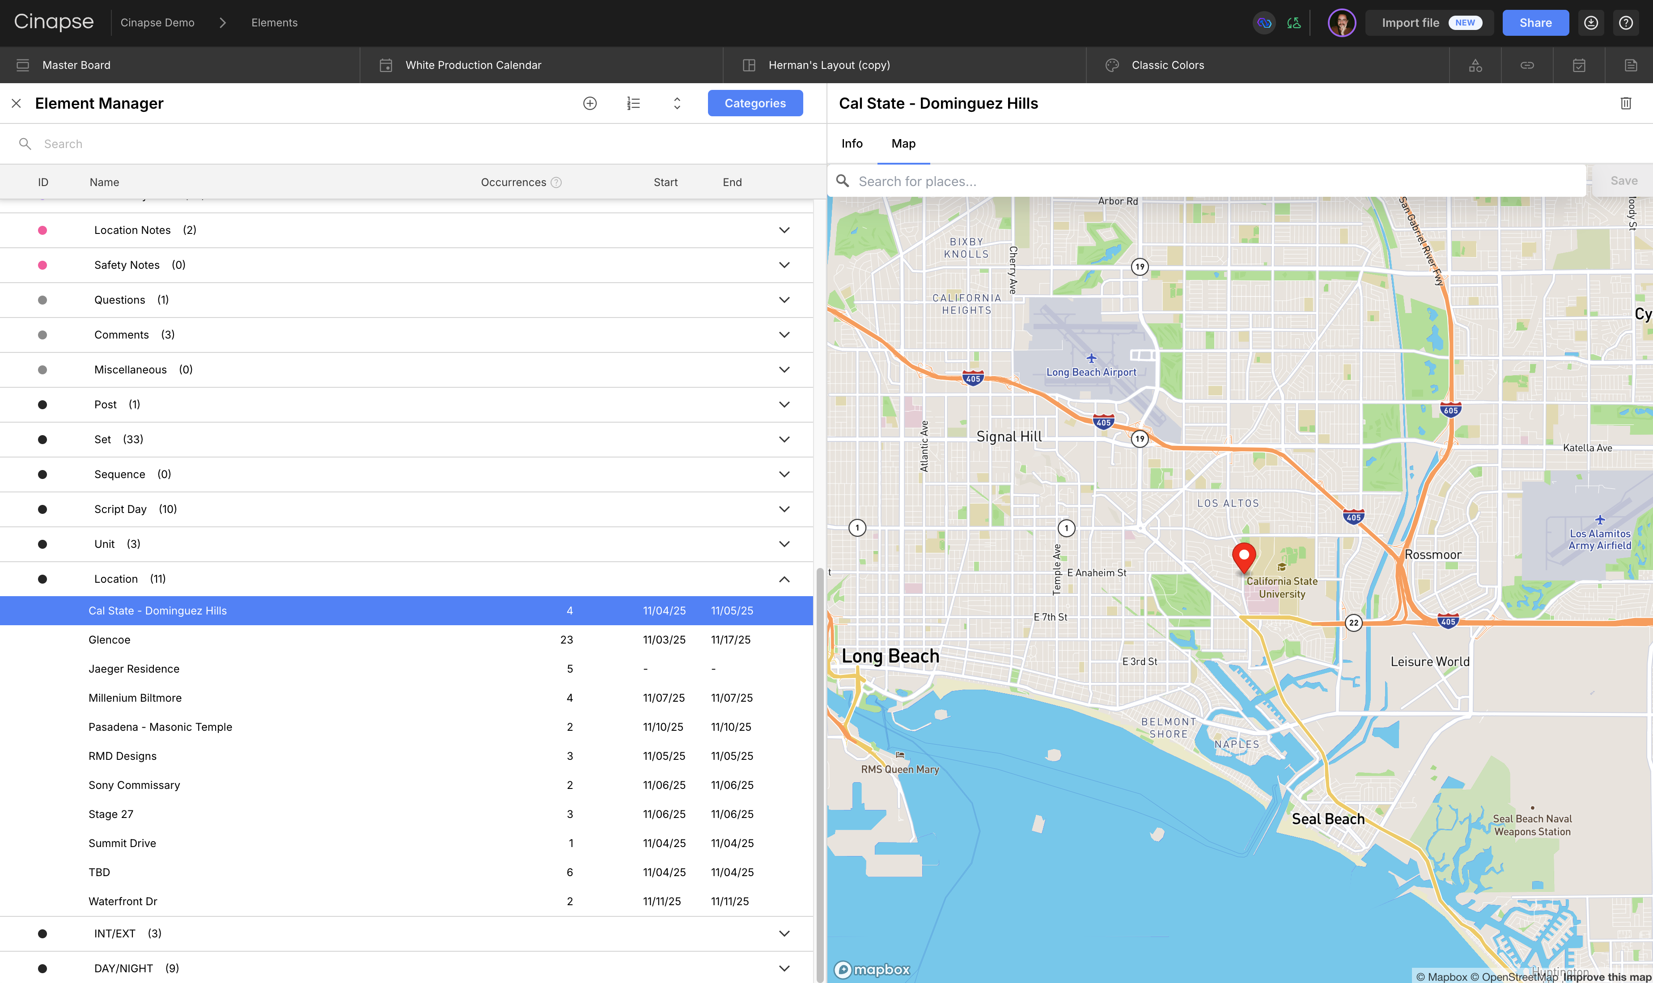Viewport: 1653px width, 983px height.
Task: Click the add element plus icon
Action: click(589, 103)
